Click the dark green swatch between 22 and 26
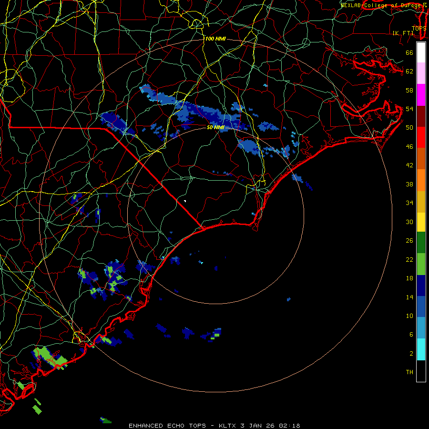Screen dimensions: 429x429 click(421, 243)
